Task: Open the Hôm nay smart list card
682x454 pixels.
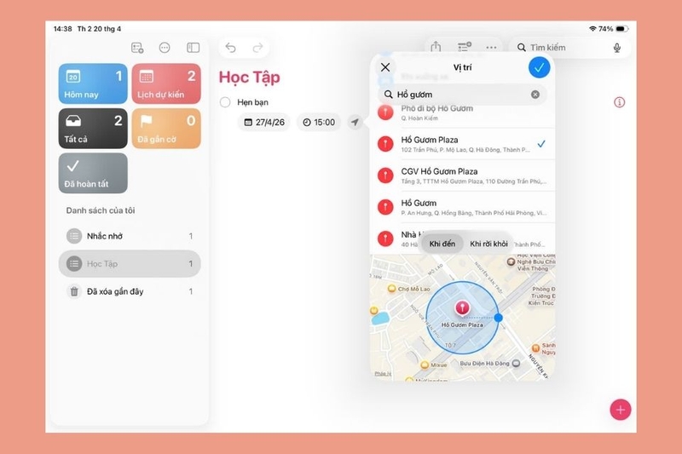Action: click(x=93, y=83)
